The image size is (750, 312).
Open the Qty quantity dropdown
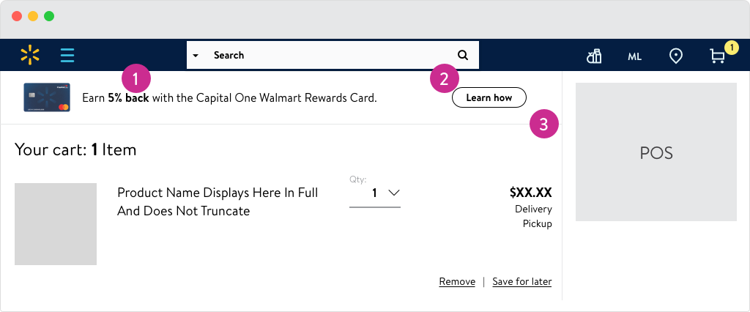375,193
